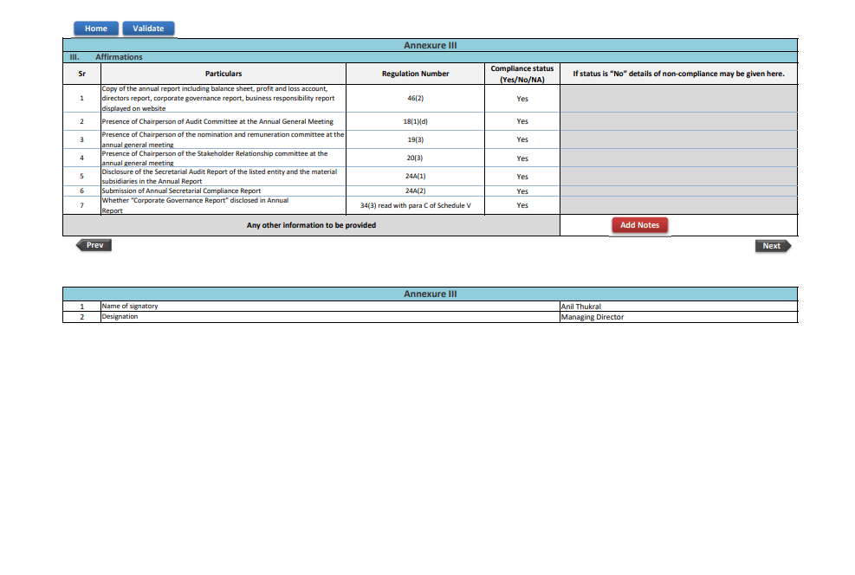Click the Validate button
Viewport: 855px width, 575px height.
[x=148, y=29]
